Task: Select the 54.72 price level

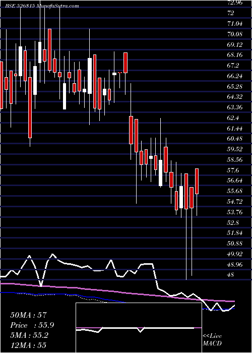Action: point(235,202)
